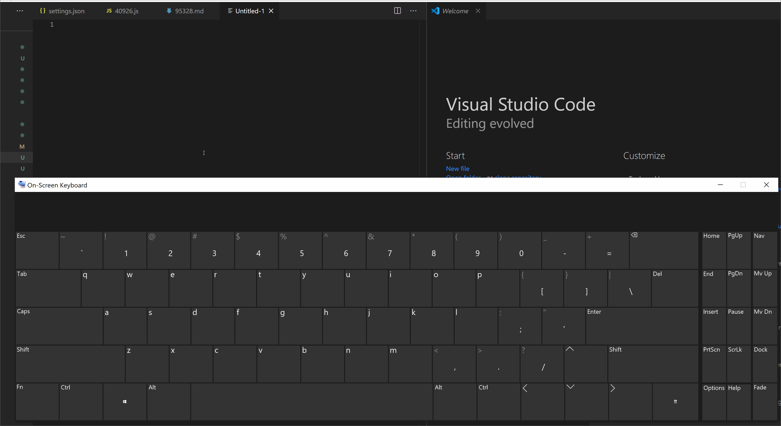The image size is (781, 426).
Task: Click the On-Screen Keyboard title bar icon
Action: tap(22, 185)
